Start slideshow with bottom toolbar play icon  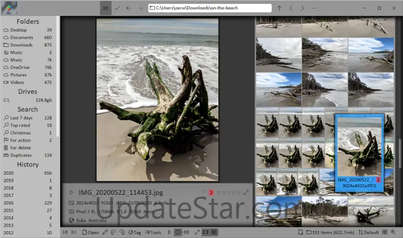(x=169, y=232)
